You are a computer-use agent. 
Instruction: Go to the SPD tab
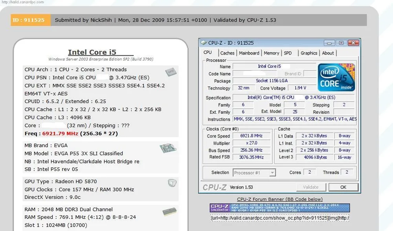[288, 53]
